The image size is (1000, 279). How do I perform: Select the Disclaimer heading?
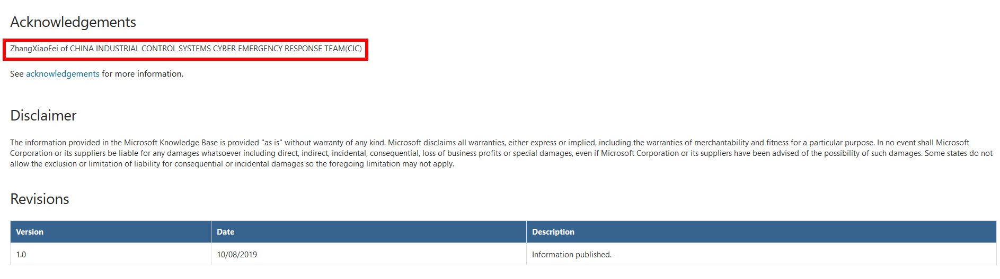click(x=43, y=116)
